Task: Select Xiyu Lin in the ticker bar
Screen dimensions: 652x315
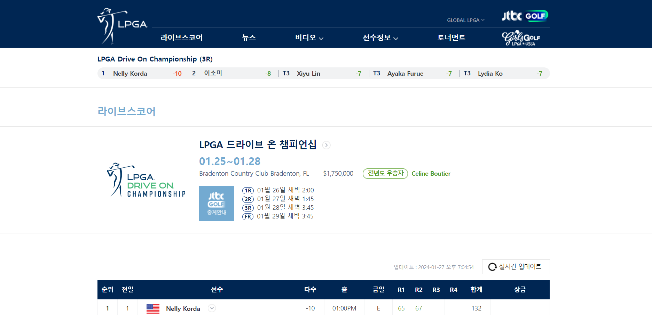Action: tap(308, 74)
